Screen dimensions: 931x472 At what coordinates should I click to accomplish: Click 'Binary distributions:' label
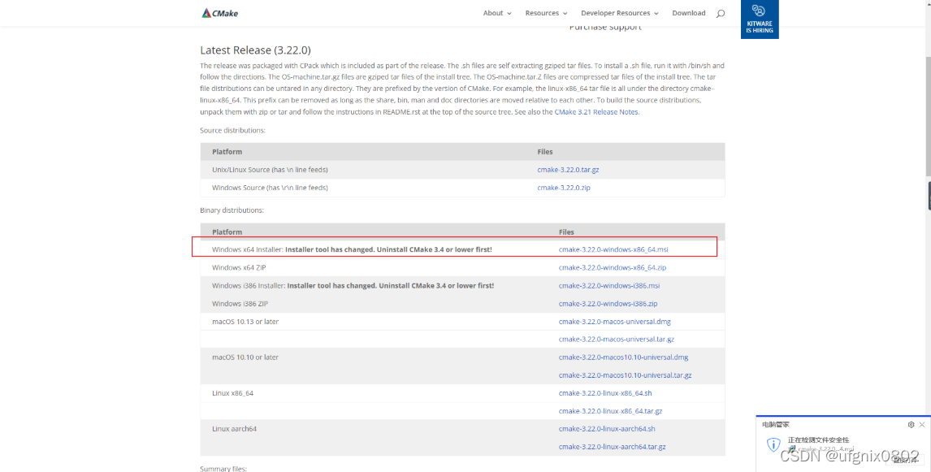pyautogui.click(x=232, y=210)
